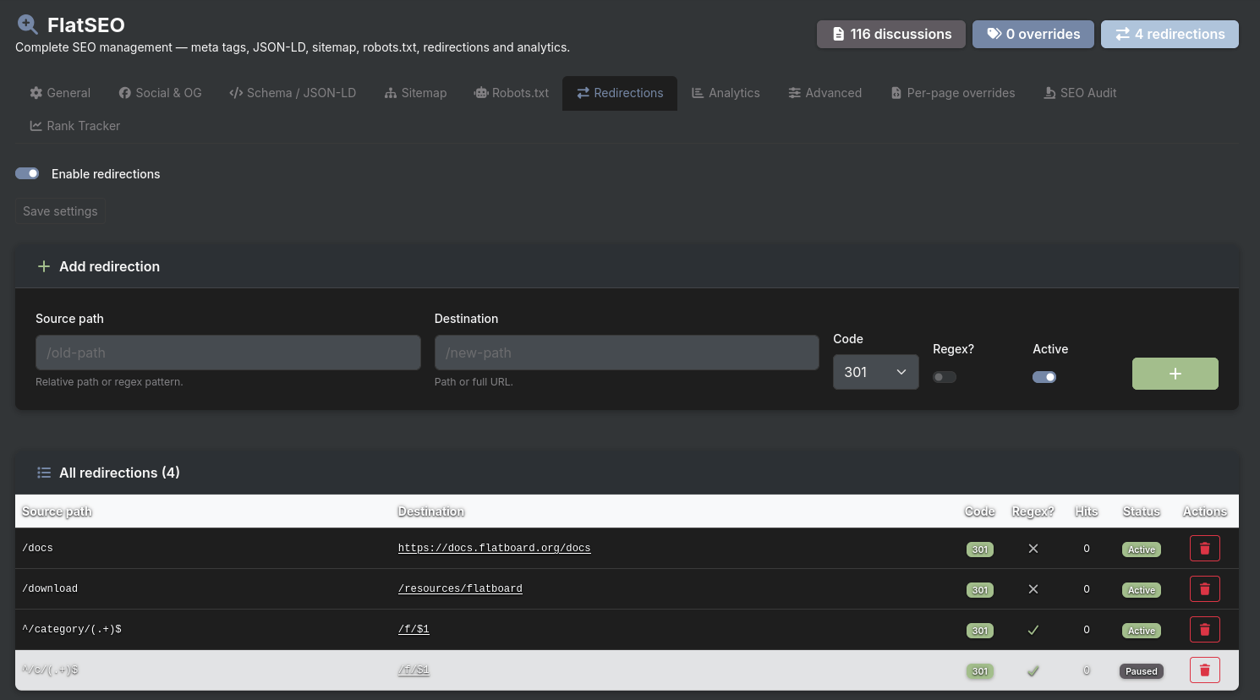Click the All redirections list icon
Viewport: 1260px width, 700px height.
click(44, 473)
